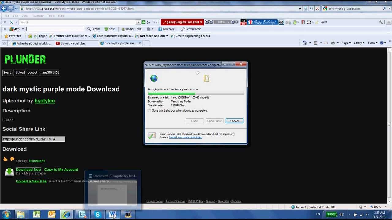The image size is (392, 220).
Task: Open the Top 100 toolbar icon
Action: (x=243, y=22)
